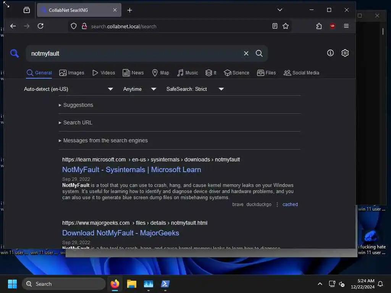Open the Photos app taskbar icon
The height and width of the screenshot is (293, 391).
[149, 284]
